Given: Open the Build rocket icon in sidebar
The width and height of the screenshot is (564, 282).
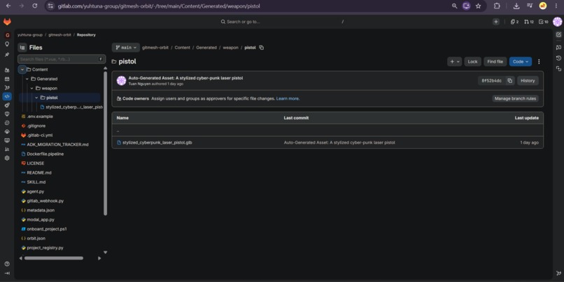Looking at the screenshot, I should [7, 105].
